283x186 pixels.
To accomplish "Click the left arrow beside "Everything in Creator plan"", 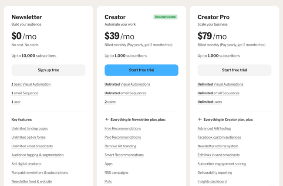I will pos(200,120).
